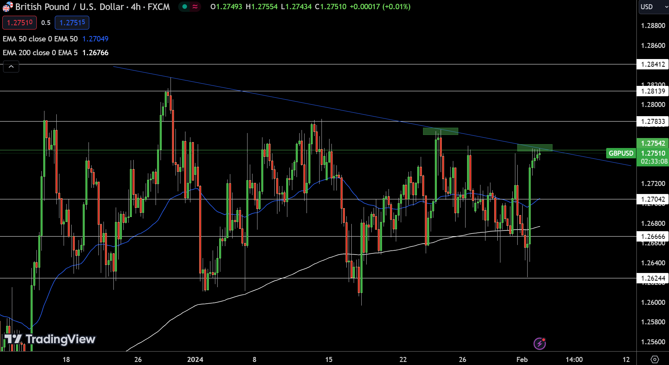Screen dimensions: 669x365
Task: Click the pink approximate-data indicator icon
Action: pyautogui.click(x=195, y=7)
